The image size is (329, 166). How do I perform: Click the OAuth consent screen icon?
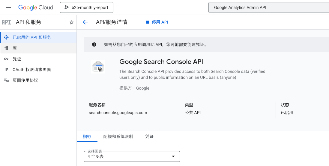[x=6, y=70]
